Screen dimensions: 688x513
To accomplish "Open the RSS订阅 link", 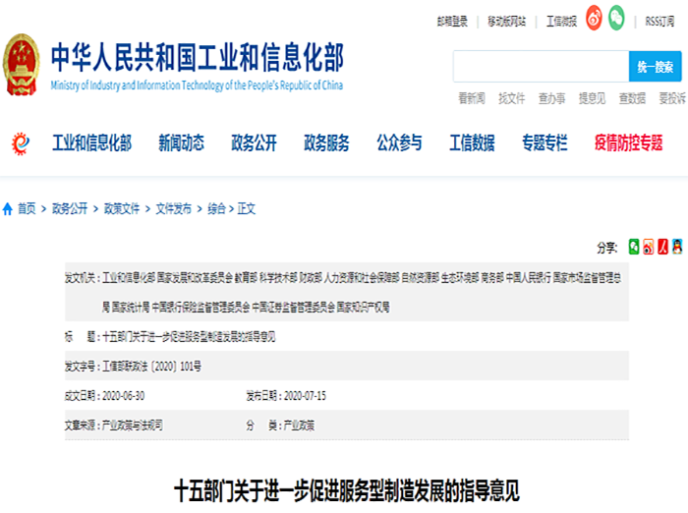I will (x=665, y=21).
